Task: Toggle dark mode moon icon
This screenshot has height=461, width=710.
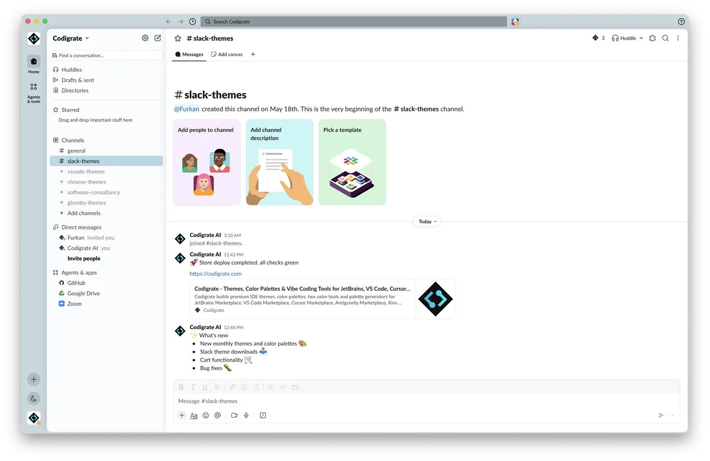Action: pyautogui.click(x=34, y=398)
